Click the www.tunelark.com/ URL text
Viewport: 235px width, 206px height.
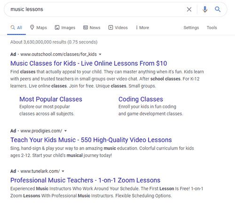click(40, 171)
